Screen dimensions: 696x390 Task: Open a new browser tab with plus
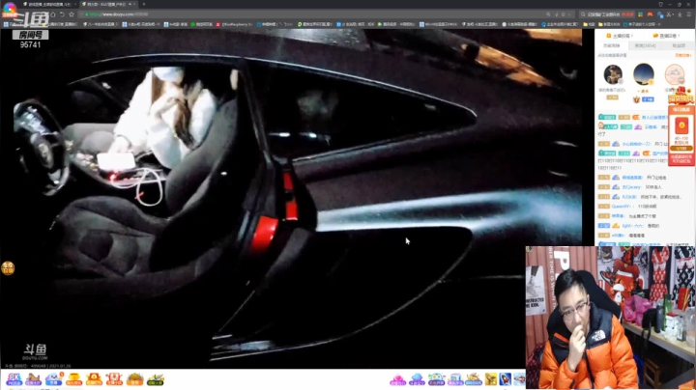[x=144, y=4]
